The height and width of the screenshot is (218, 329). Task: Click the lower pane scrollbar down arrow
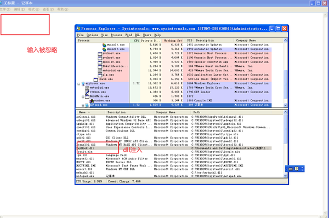pos(285,176)
